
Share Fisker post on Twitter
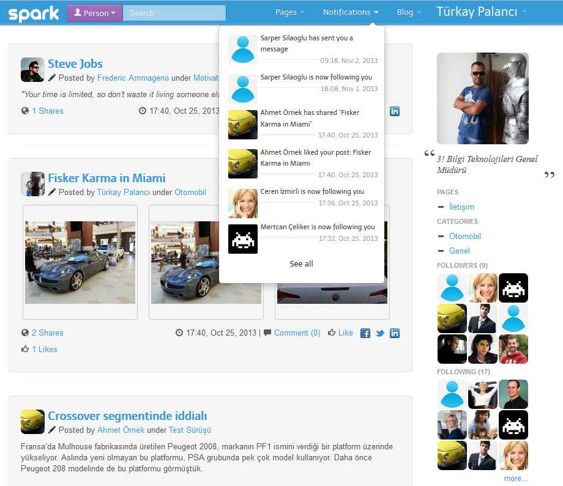click(x=380, y=333)
